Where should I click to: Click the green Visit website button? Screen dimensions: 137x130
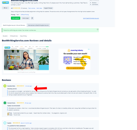click(x=16, y=18)
